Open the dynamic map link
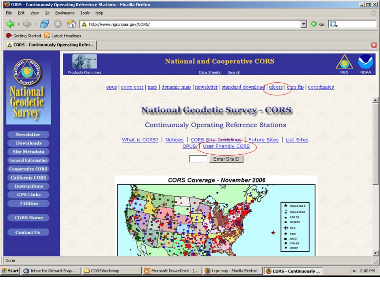This screenshot has width=380, height=285. (176, 87)
